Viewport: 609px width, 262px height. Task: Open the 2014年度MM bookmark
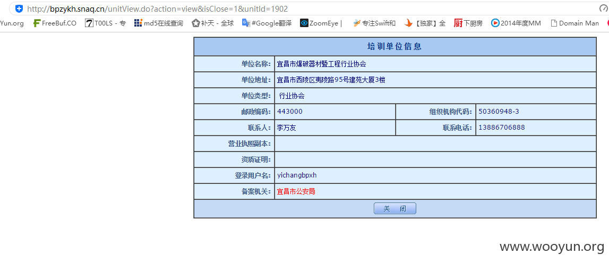click(x=516, y=23)
